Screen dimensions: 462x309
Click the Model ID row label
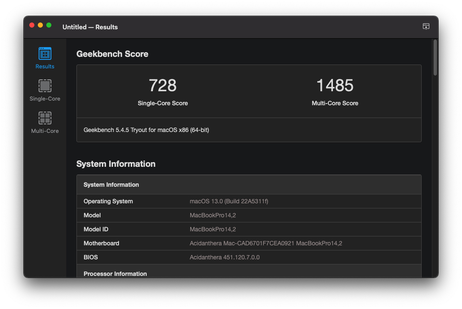pos(96,229)
